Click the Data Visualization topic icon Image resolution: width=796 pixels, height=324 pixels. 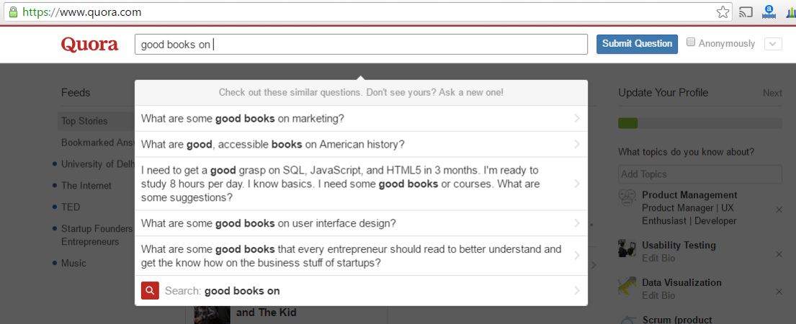coord(627,285)
